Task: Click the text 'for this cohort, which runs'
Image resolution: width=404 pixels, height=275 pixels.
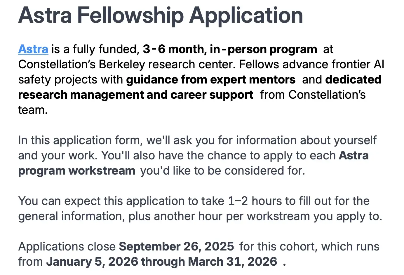Action: [309, 246]
